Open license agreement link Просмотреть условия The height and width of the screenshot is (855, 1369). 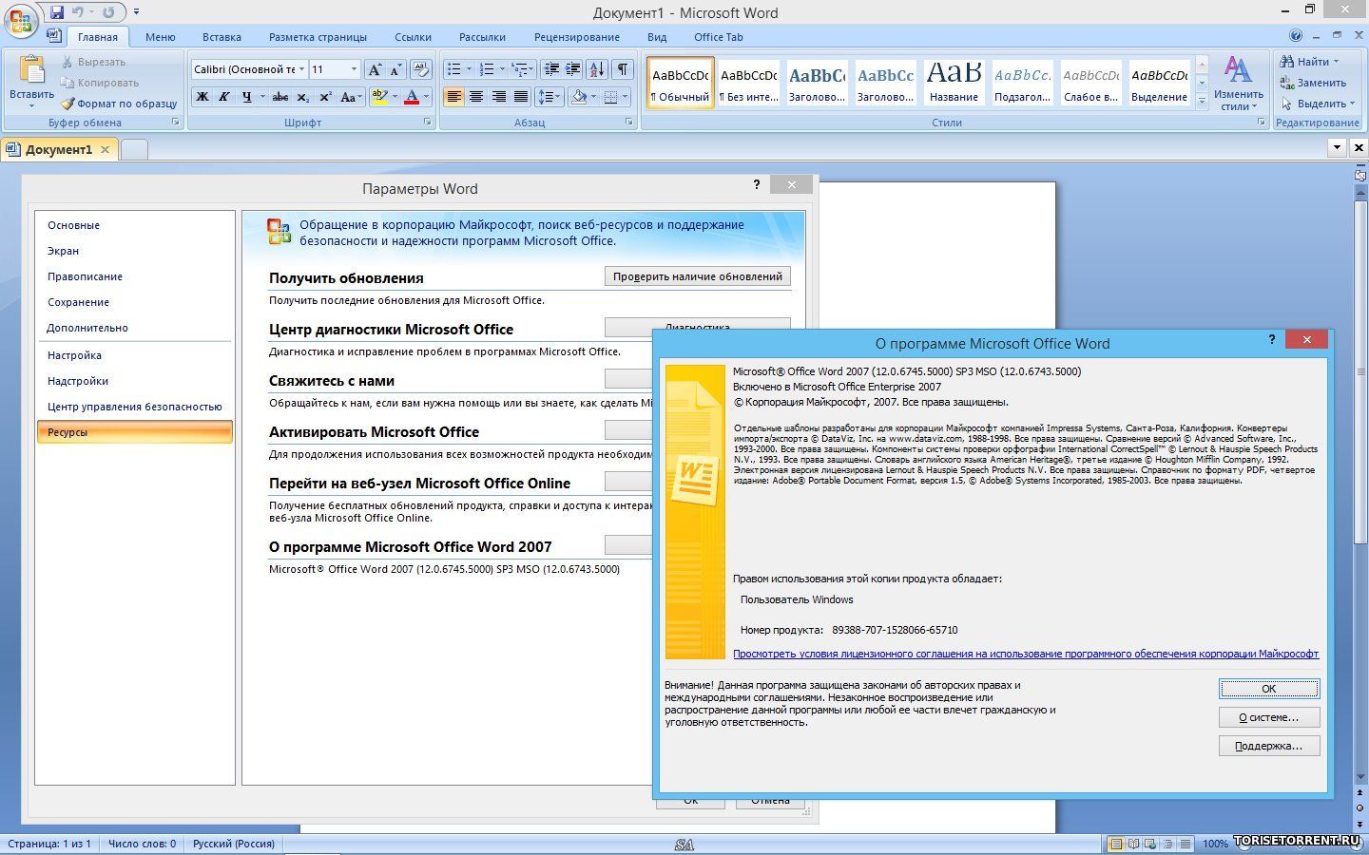(1026, 654)
